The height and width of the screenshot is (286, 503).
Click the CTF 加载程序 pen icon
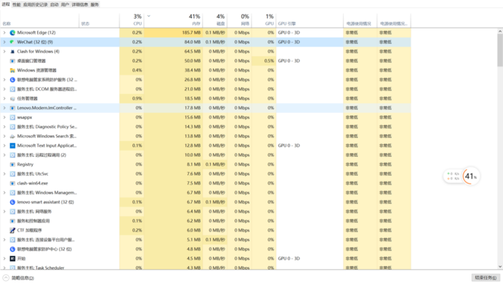coord(12,230)
